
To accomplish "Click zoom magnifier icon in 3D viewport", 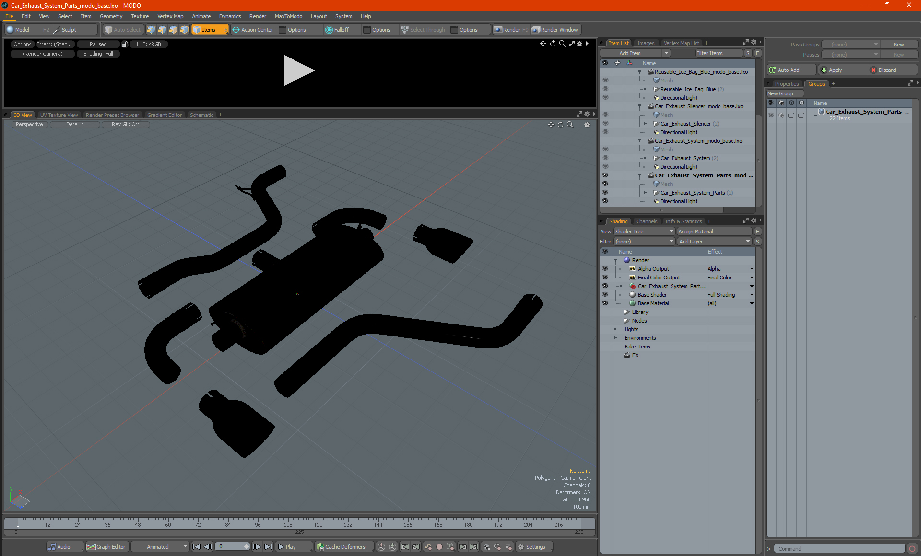I will pyautogui.click(x=570, y=125).
